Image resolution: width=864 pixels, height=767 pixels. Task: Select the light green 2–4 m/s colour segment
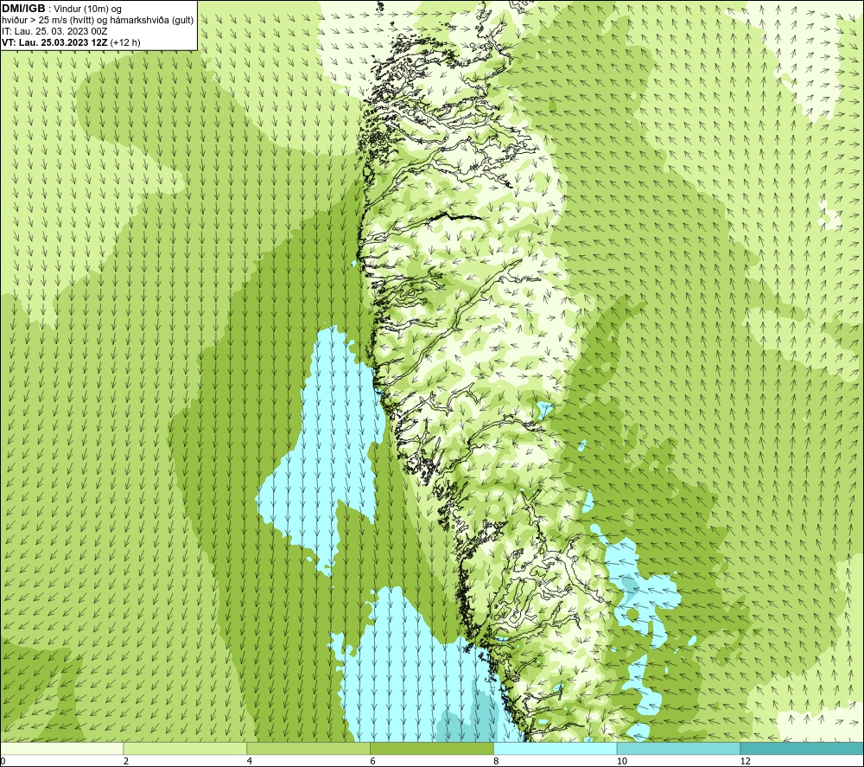pyautogui.click(x=185, y=748)
